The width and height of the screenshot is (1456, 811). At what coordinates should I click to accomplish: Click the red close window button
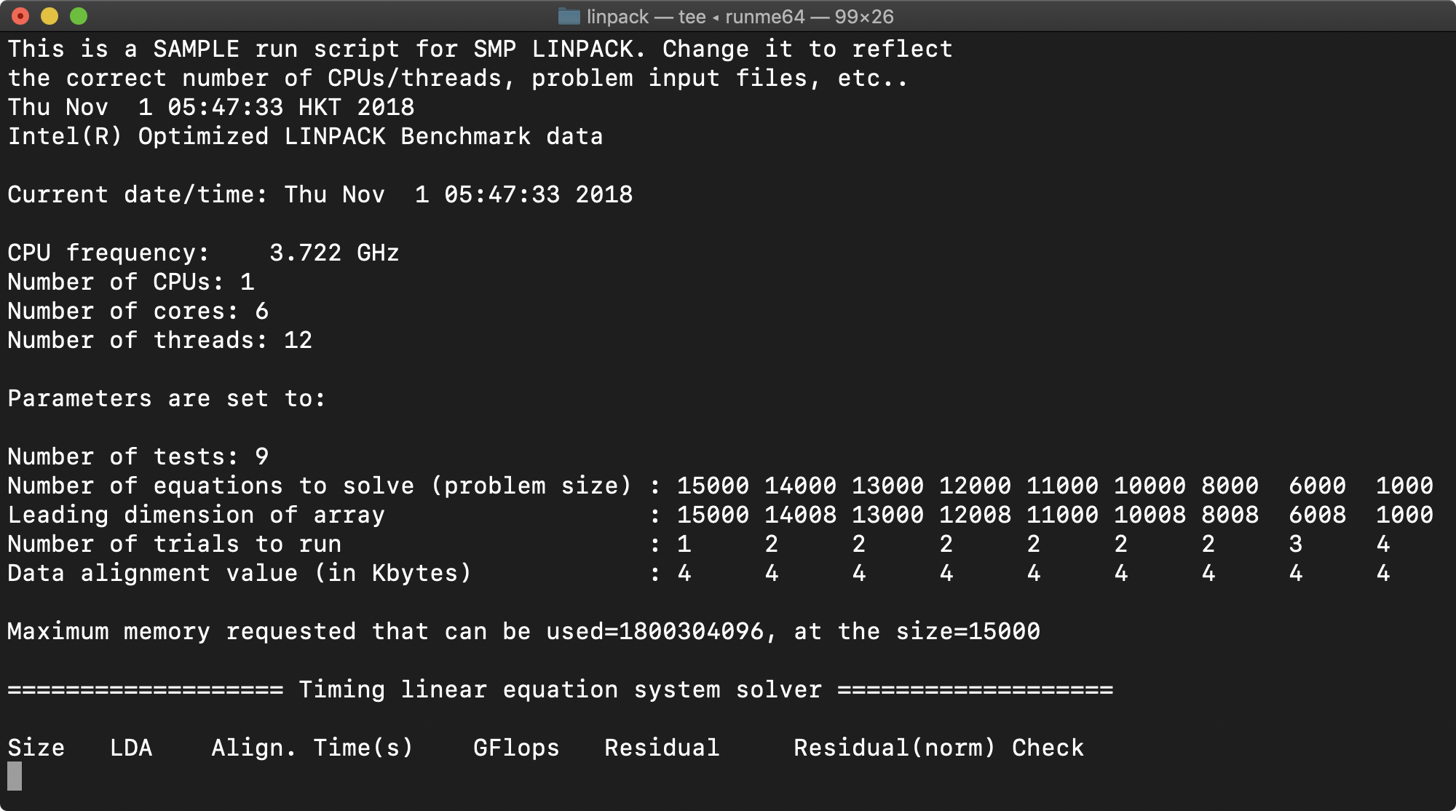[20, 16]
